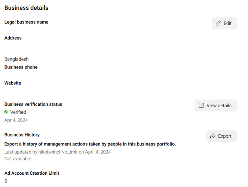Image resolution: width=248 pixels, height=187 pixels.
Task: Export the business history
Action: point(221,136)
